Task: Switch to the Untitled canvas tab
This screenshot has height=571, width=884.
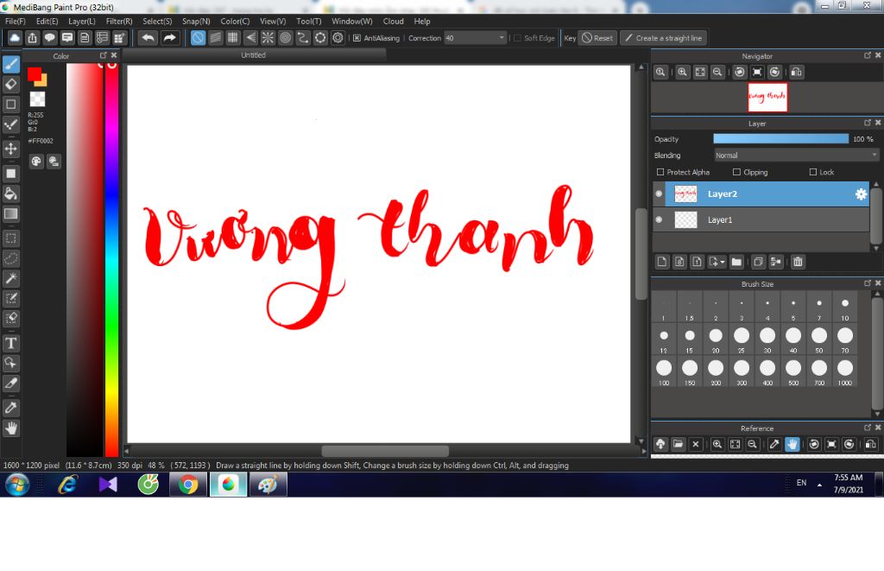Action: 254,55
